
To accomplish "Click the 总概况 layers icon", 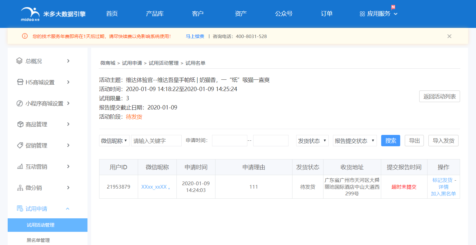I will click(x=19, y=61).
